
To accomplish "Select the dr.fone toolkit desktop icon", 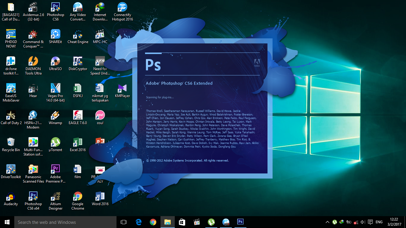I will (11, 66).
